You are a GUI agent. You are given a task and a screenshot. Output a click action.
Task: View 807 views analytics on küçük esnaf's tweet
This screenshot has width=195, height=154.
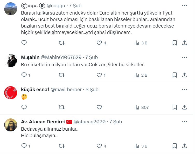(141, 107)
